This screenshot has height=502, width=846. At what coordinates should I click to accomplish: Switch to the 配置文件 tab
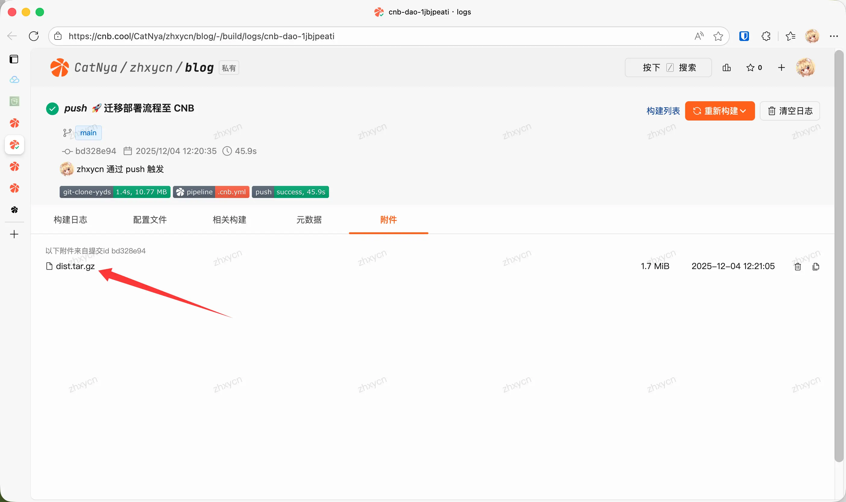pyautogui.click(x=150, y=220)
